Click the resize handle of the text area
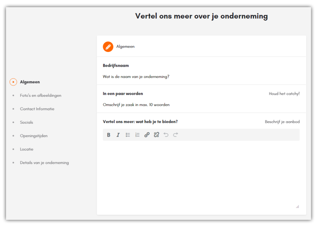317x227 pixels. click(x=297, y=206)
